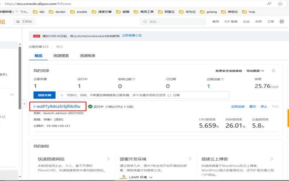This screenshot has width=289, height=181.
Task: Click the top search input field
Action: pyautogui.click(x=173, y=22)
